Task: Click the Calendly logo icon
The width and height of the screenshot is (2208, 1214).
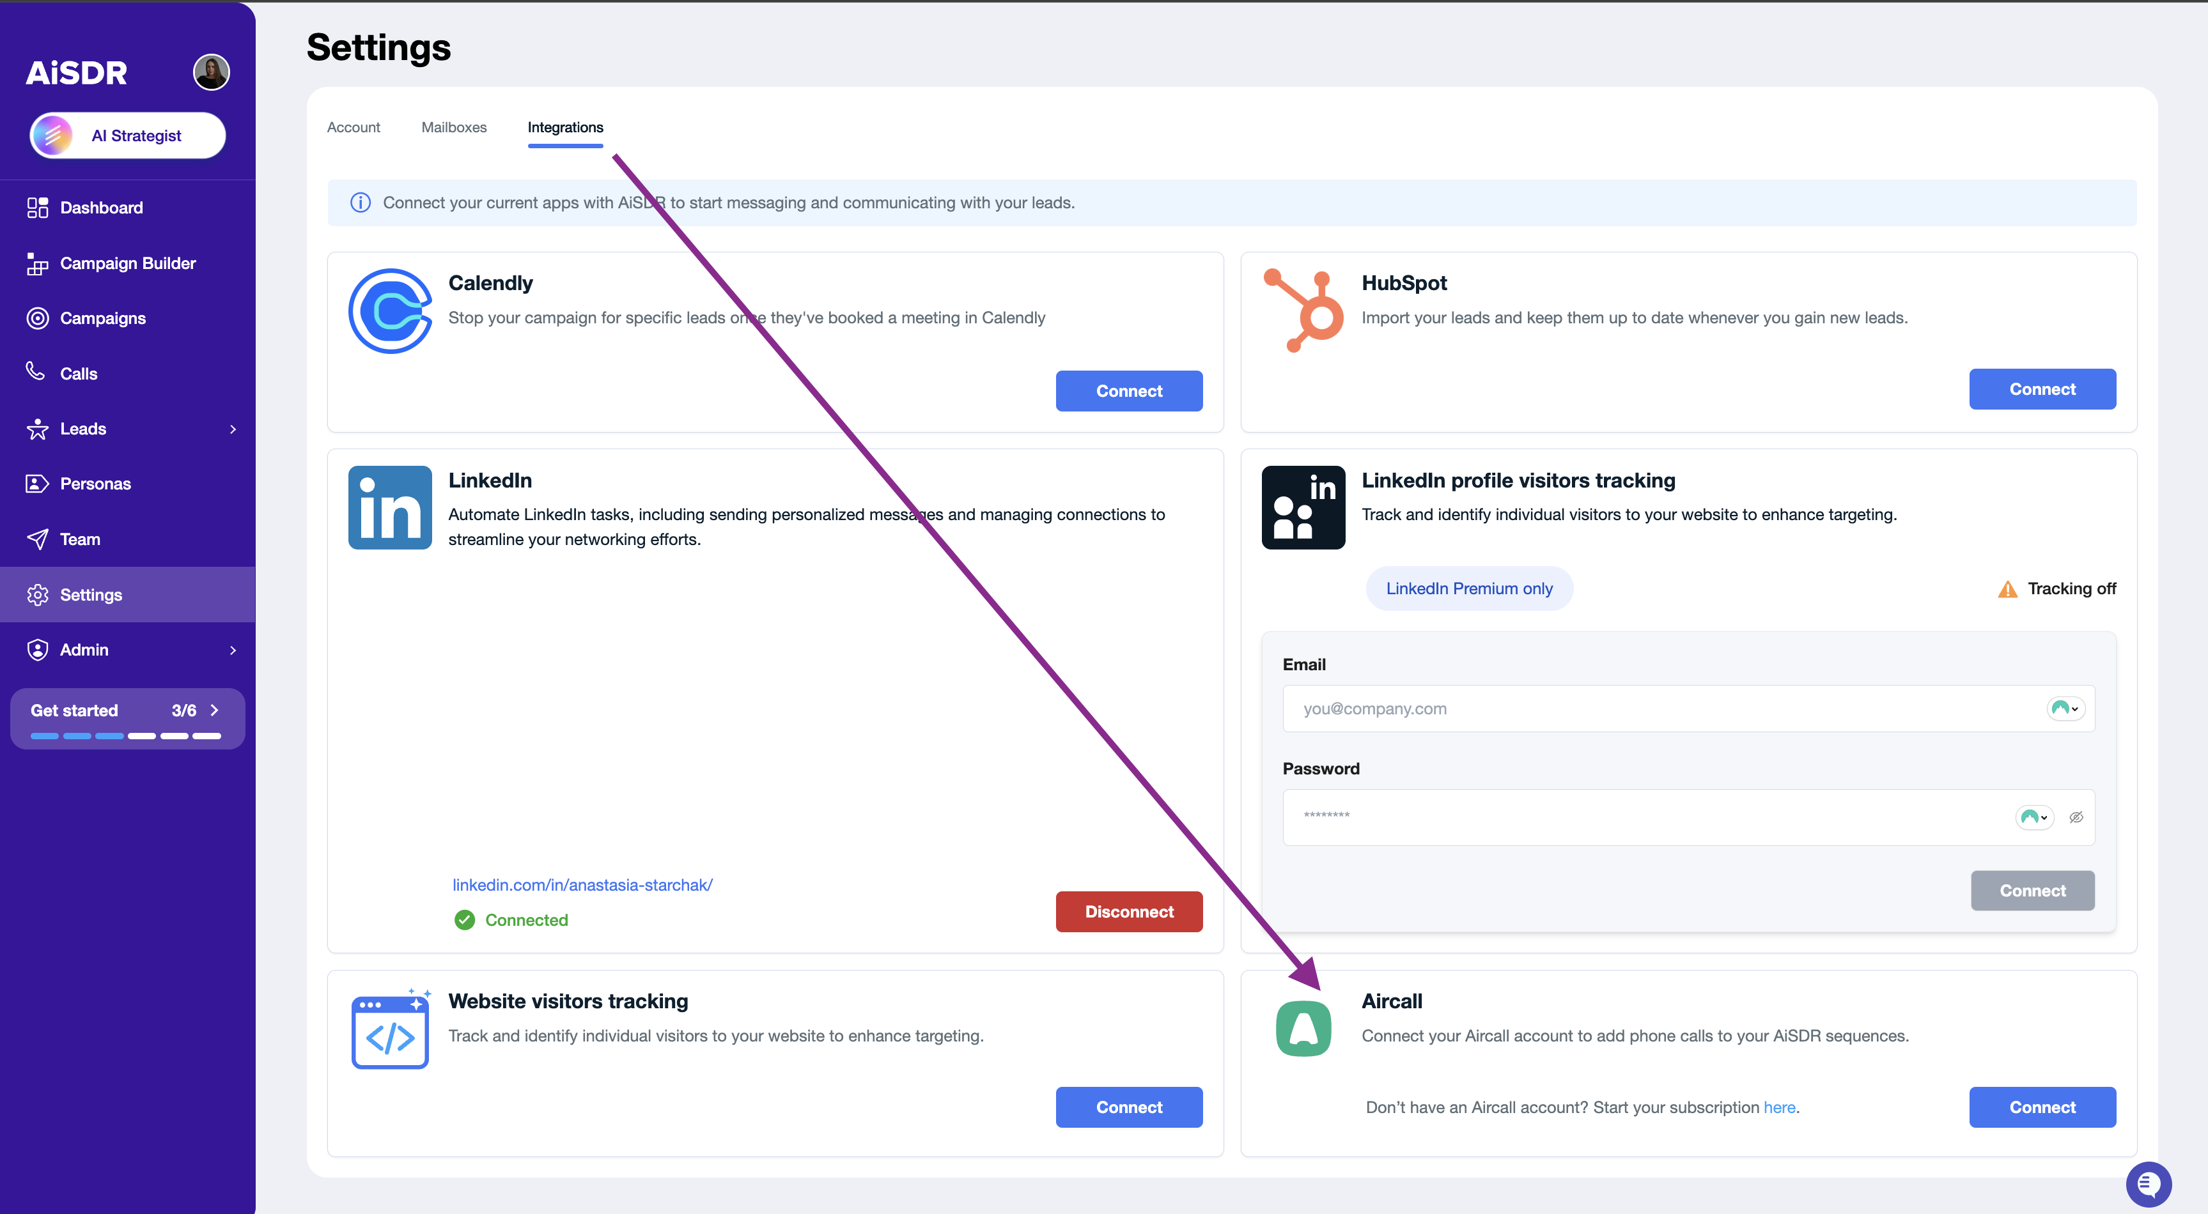Action: tap(390, 311)
